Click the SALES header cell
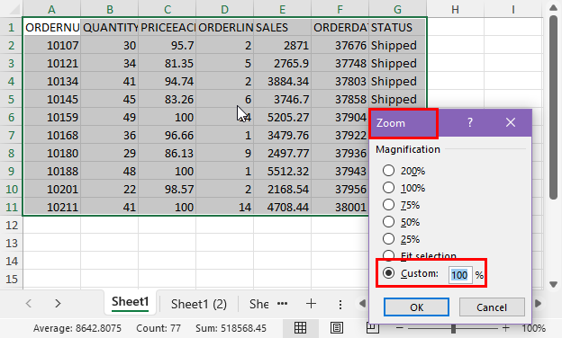 pyautogui.click(x=283, y=27)
